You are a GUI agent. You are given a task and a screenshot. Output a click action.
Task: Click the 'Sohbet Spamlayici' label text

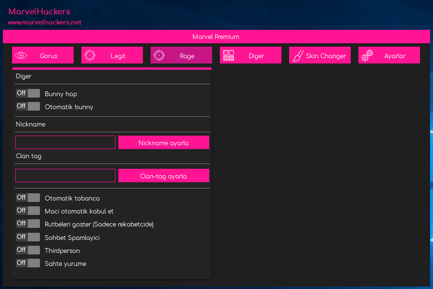[x=72, y=238]
